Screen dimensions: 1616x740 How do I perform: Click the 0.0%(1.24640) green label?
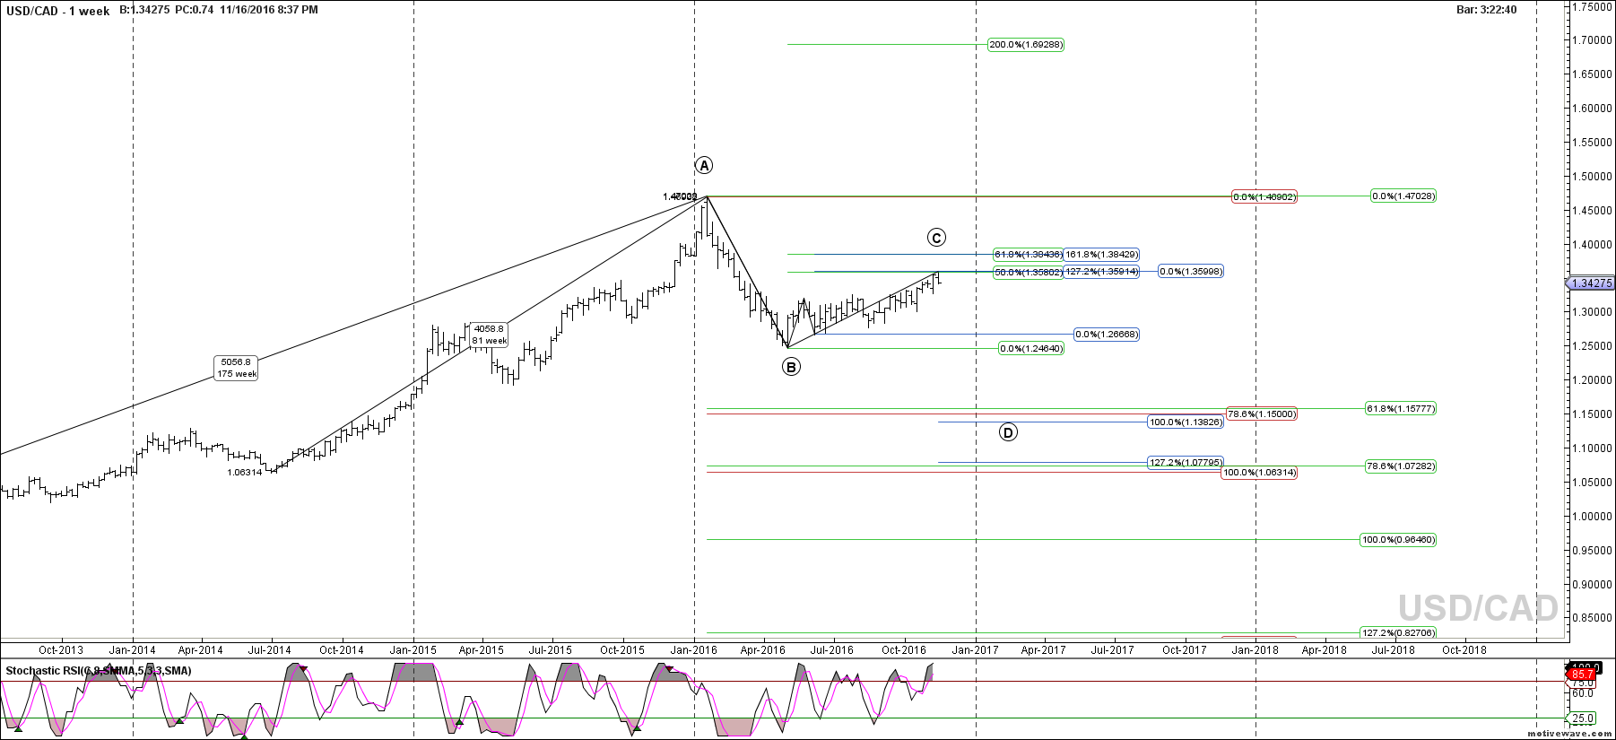point(1031,349)
